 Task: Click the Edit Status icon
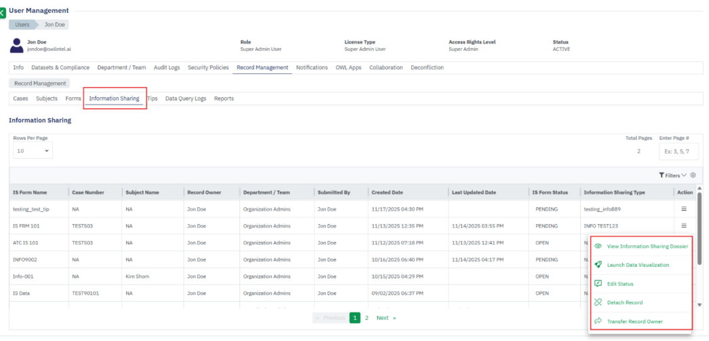point(598,284)
